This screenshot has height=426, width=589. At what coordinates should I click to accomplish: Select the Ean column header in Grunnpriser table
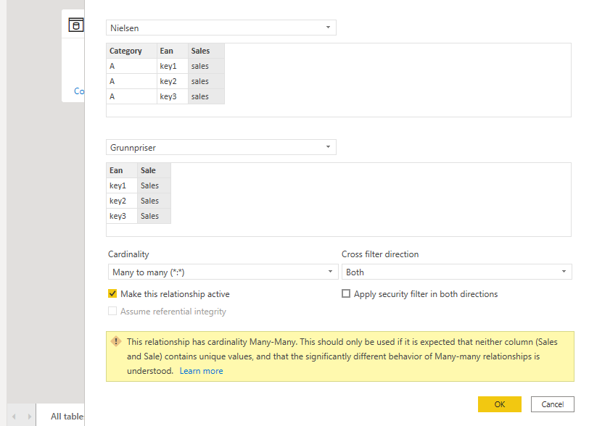(122, 170)
